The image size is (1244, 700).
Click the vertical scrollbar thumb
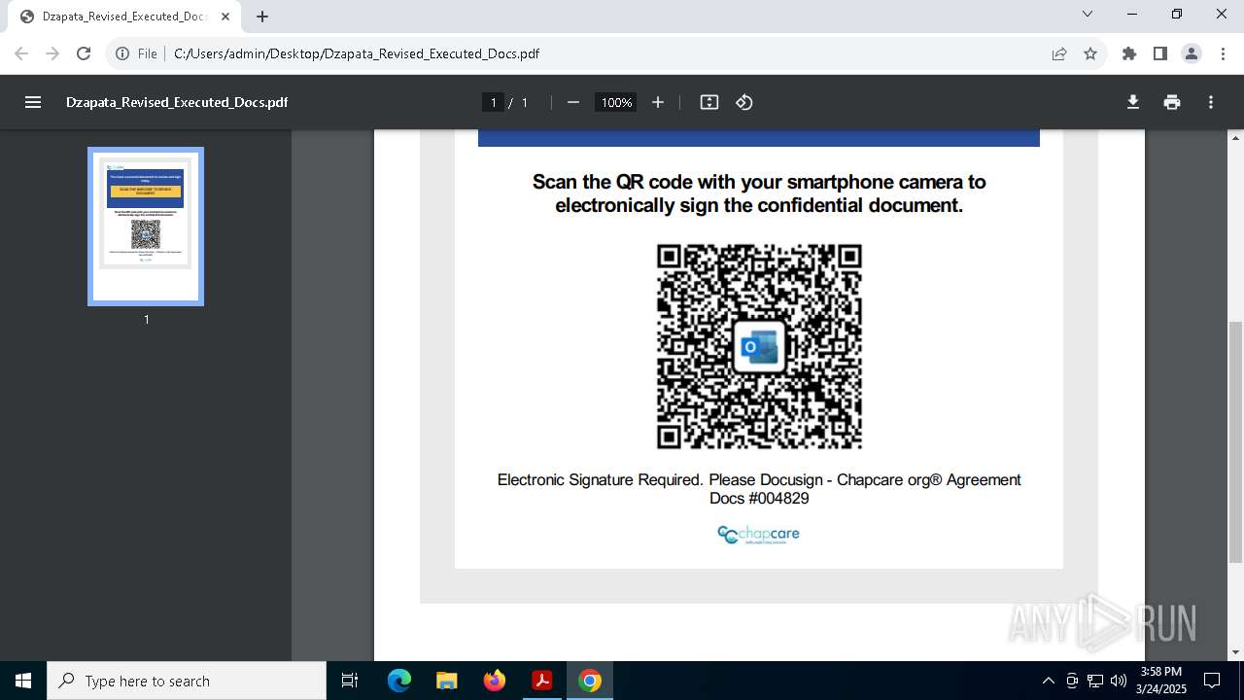click(x=1236, y=442)
